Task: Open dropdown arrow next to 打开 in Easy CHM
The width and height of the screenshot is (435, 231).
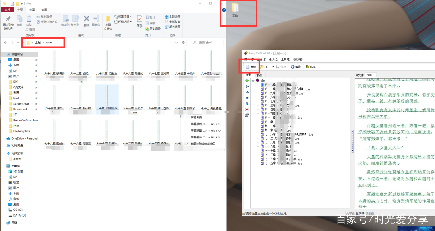Action: coord(273,67)
